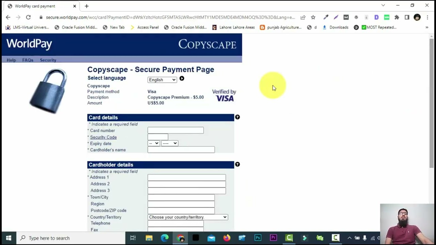The height and width of the screenshot is (245, 436).
Task: Open the Security menu item
Action: click(x=48, y=60)
